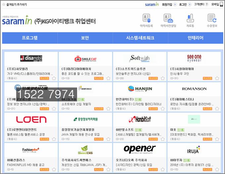Viewport: 225px width, 174px height.
Task: Star the 이호 brand job posting
Action: (x=217, y=139)
